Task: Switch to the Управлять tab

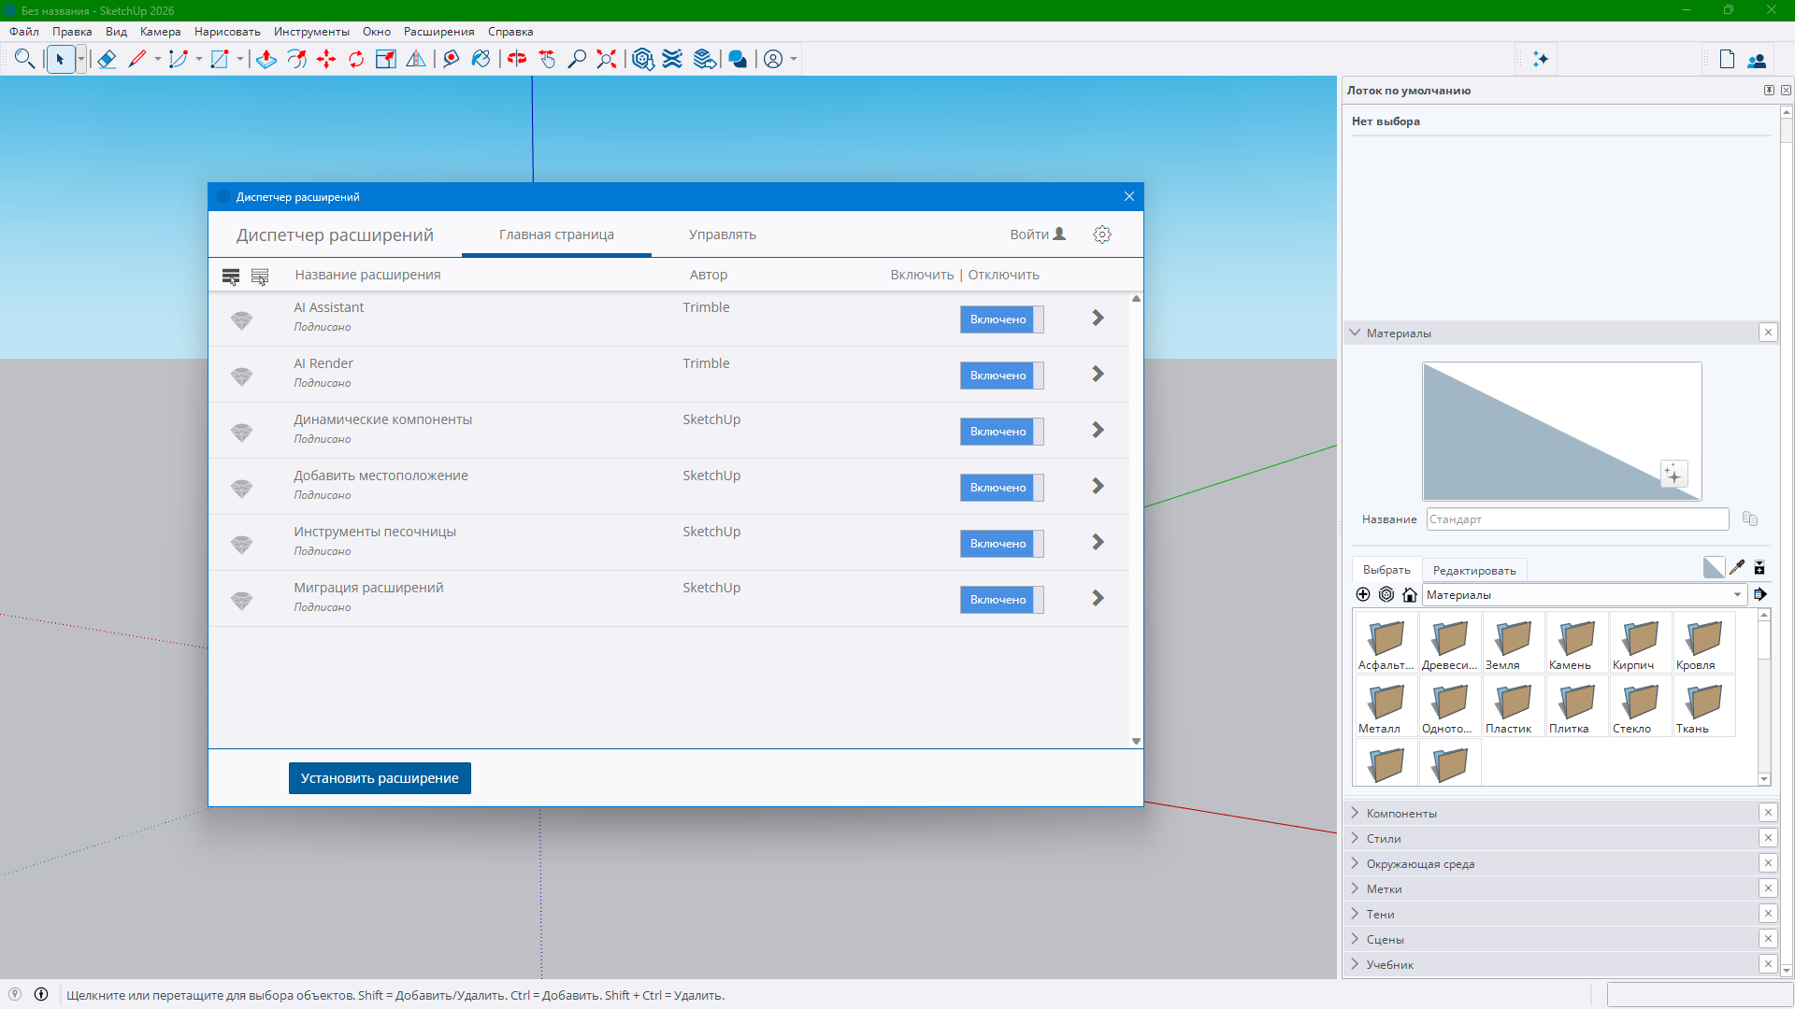Action: [x=722, y=234]
